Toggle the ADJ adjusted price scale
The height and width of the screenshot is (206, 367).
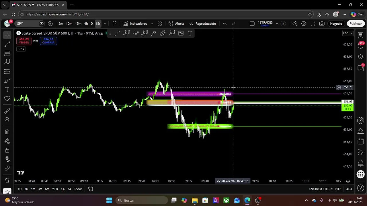(349, 189)
